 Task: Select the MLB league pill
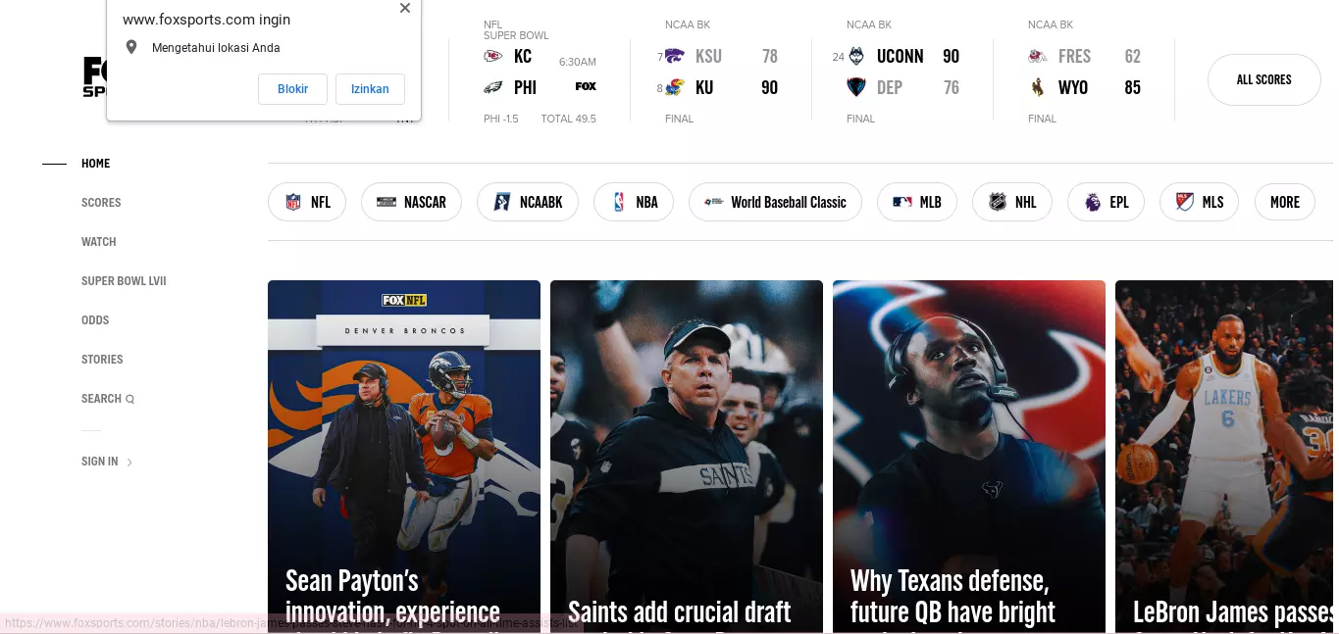tap(917, 202)
